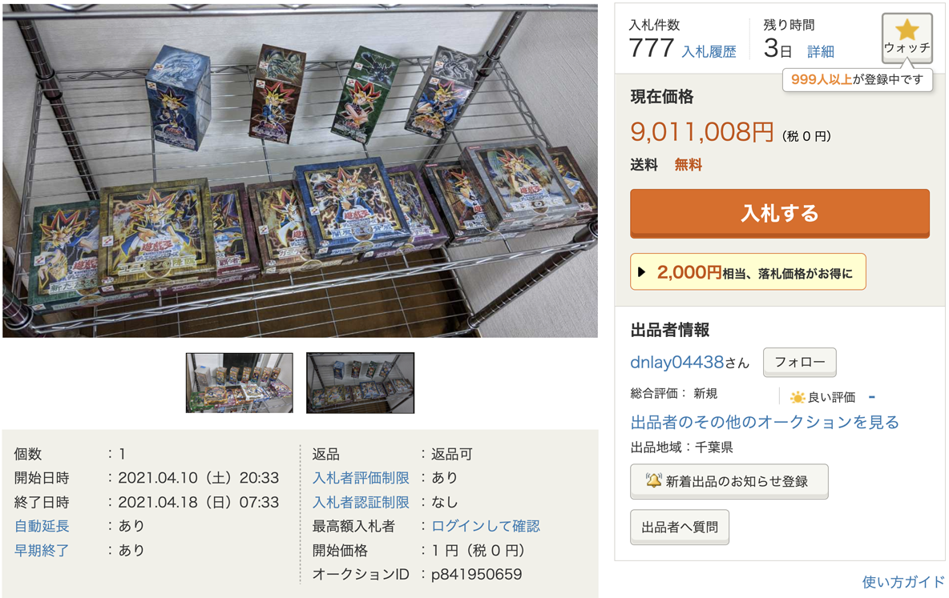Open the 入札者評価制限 link
Screen dimensions: 949x598
361,478
